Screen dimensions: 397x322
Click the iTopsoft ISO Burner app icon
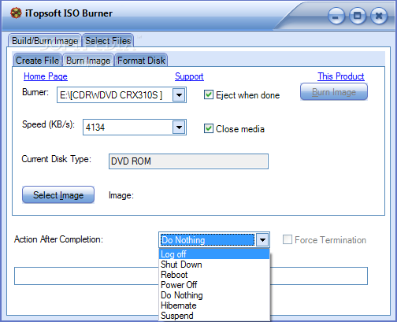click(x=16, y=13)
